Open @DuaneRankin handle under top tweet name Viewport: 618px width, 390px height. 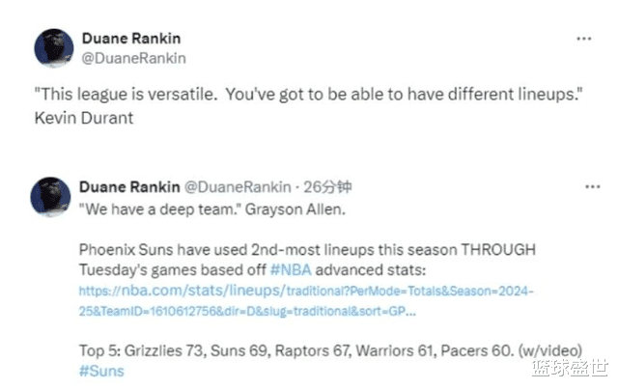[x=133, y=58]
